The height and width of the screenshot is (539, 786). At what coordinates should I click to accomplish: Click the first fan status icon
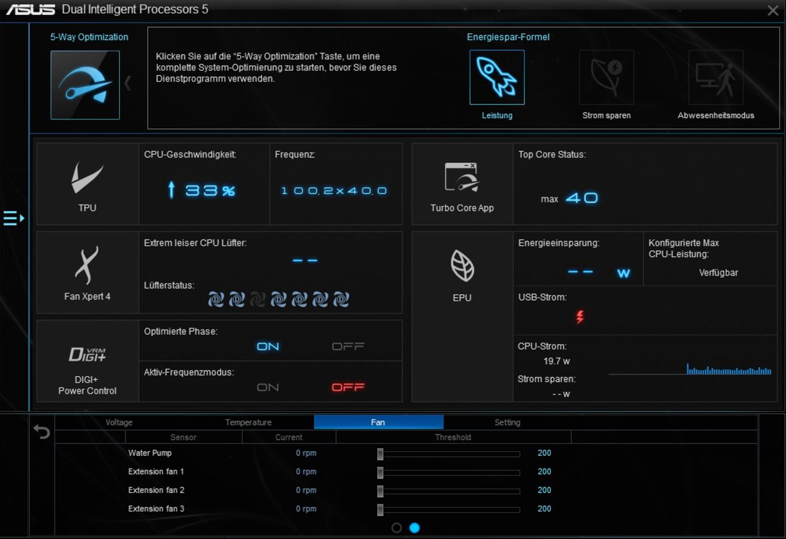pyautogui.click(x=216, y=299)
